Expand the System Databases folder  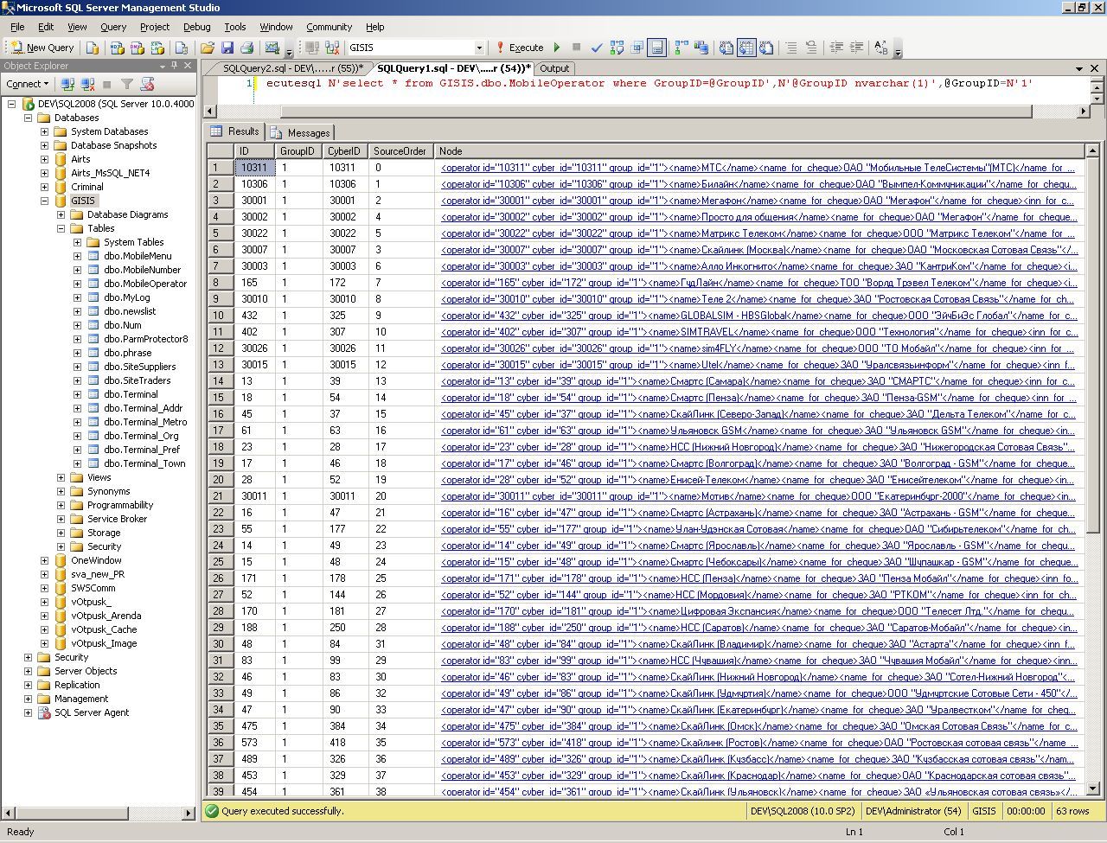(44, 131)
